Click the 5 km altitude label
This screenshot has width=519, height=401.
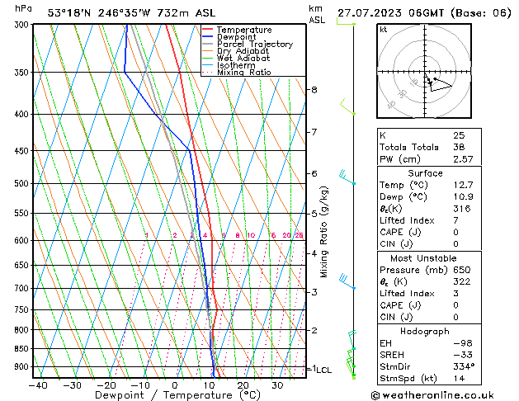click(314, 214)
